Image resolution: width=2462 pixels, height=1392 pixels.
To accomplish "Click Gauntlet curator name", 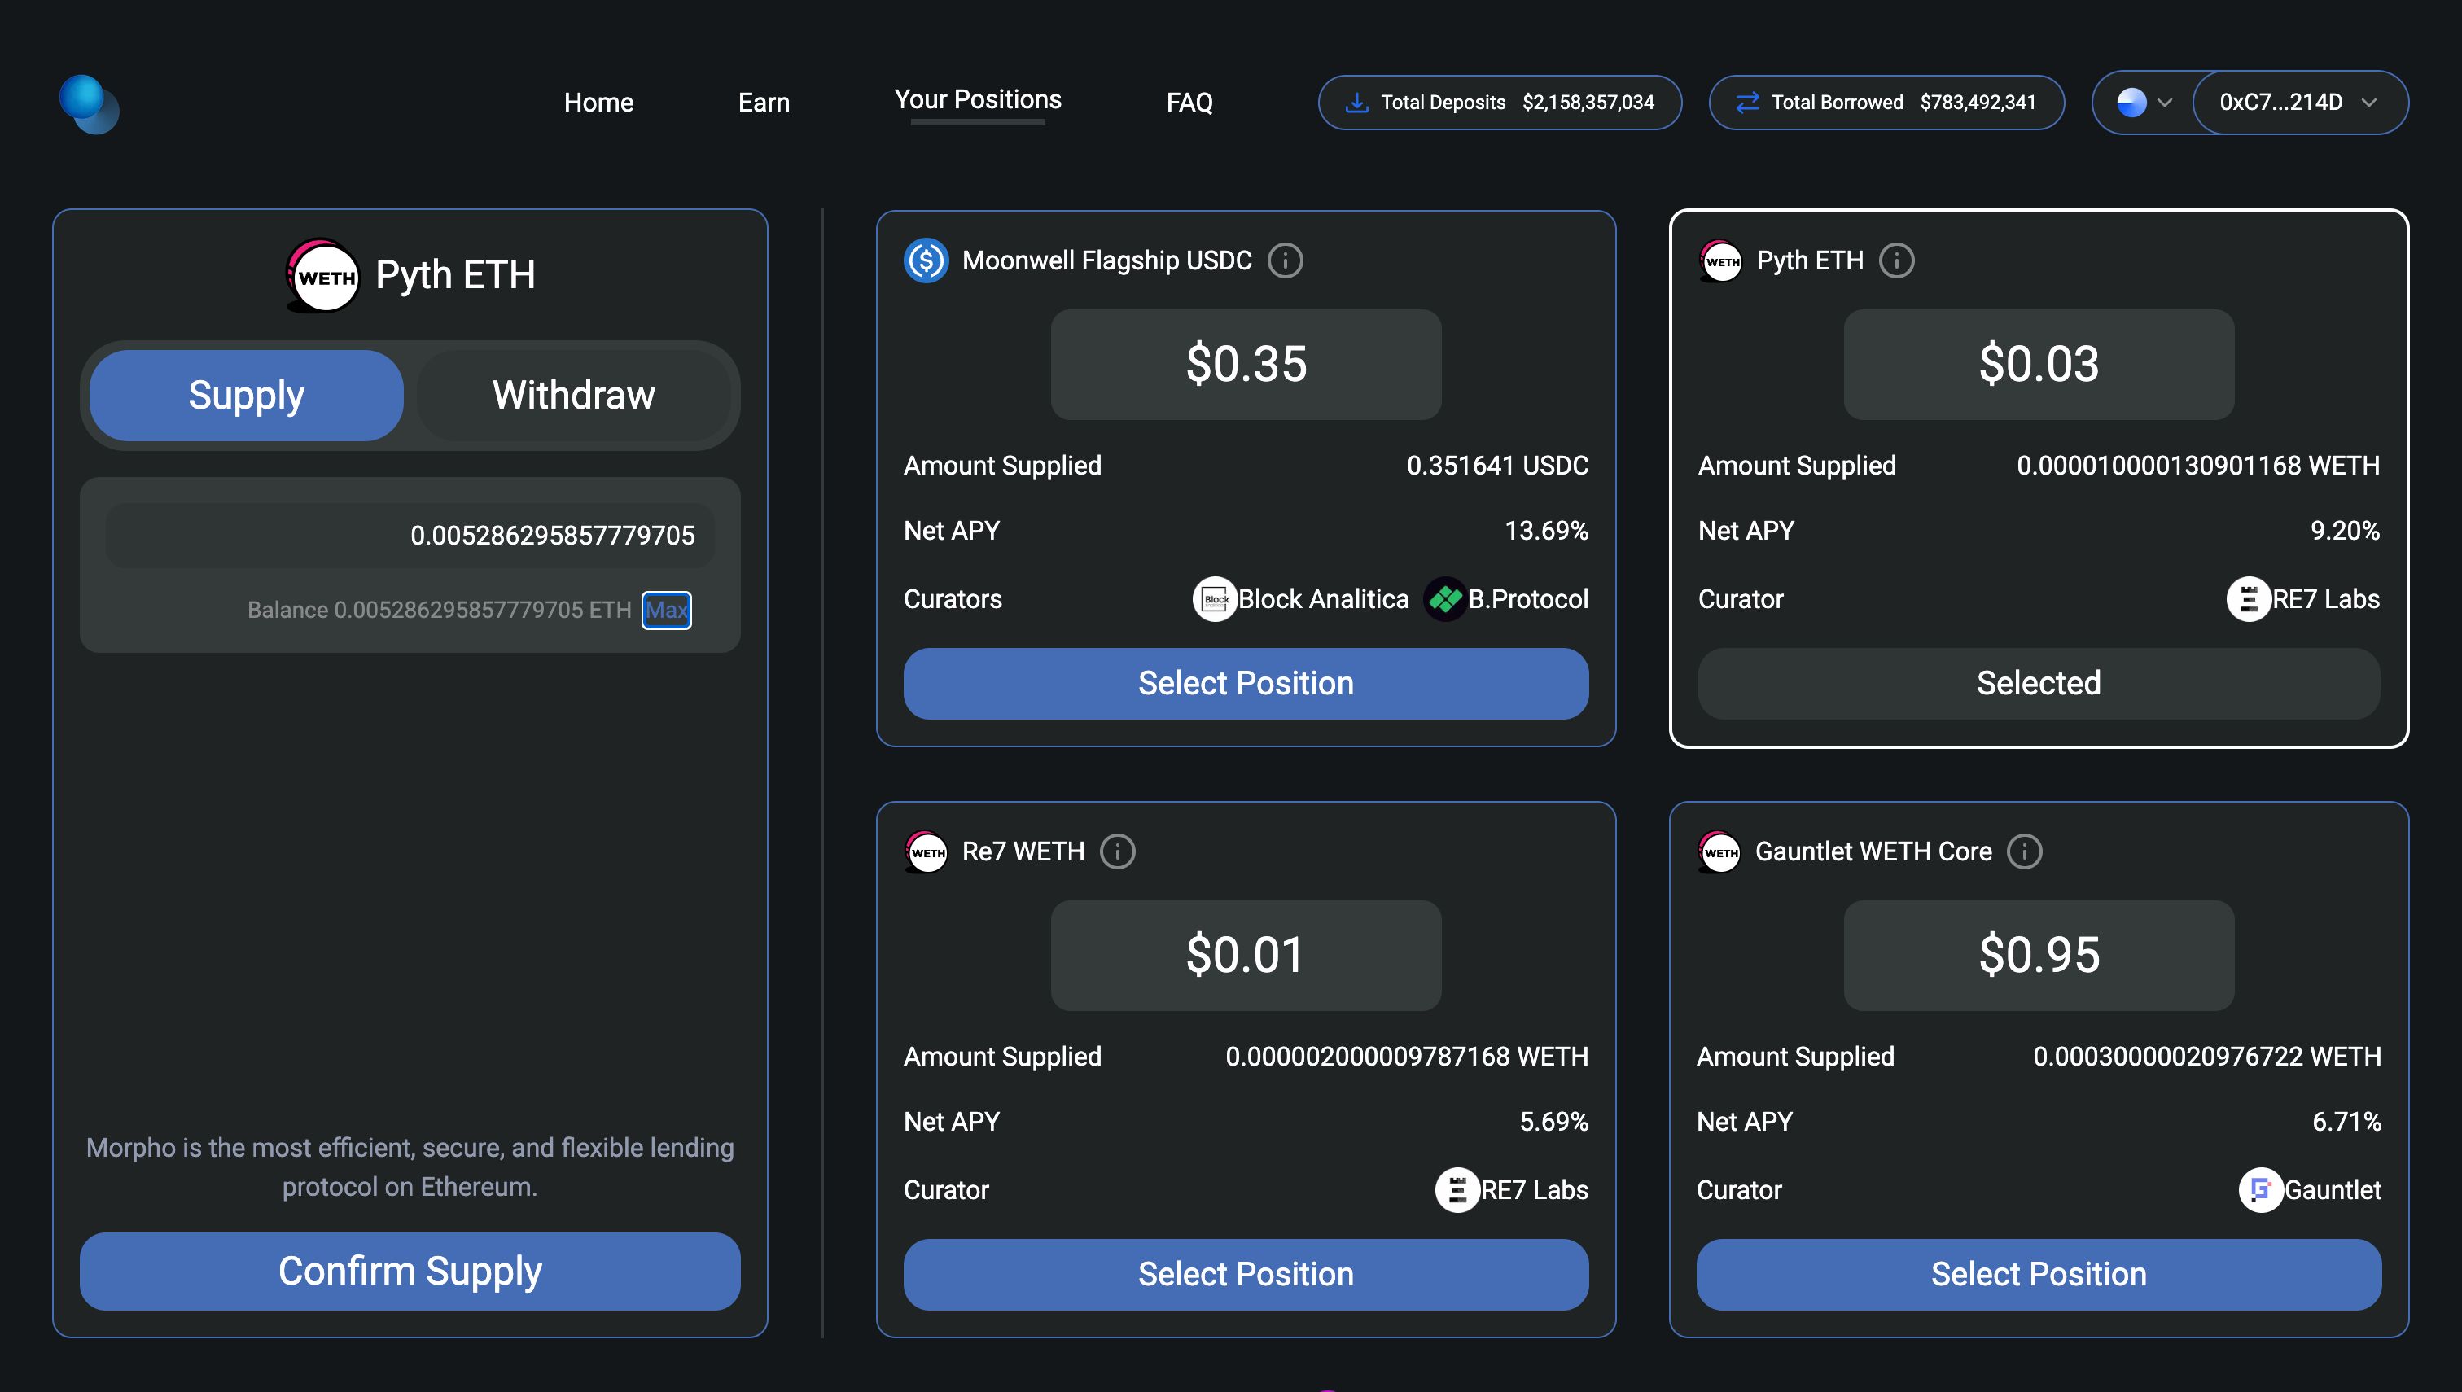I will point(2332,1190).
